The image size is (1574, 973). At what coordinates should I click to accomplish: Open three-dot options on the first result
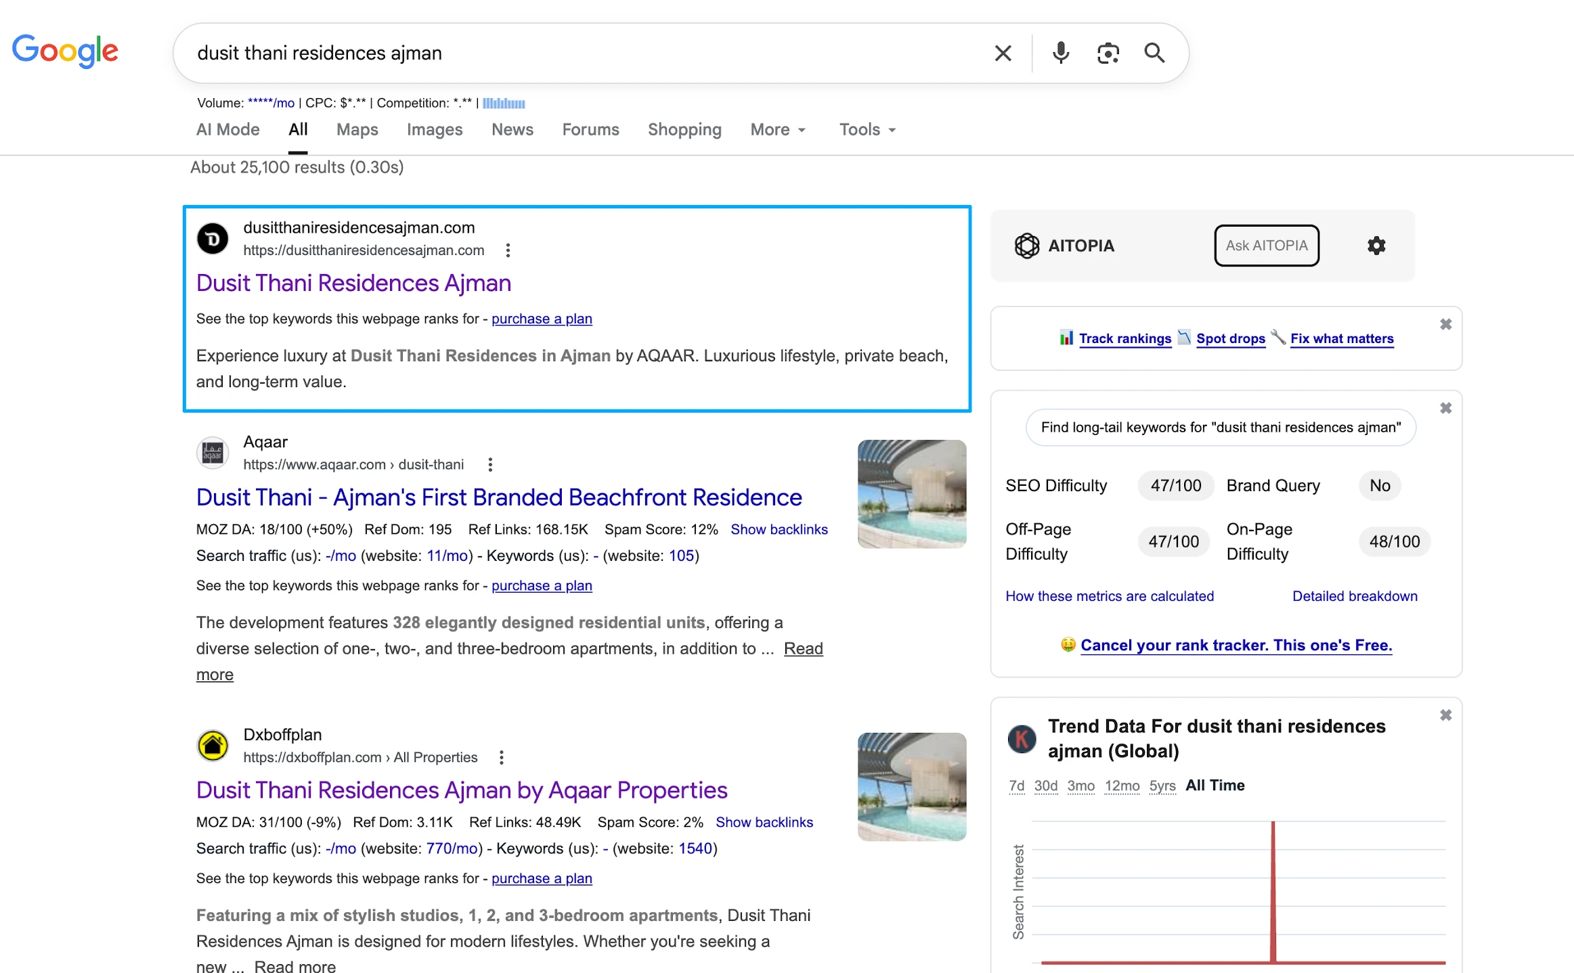pos(508,250)
